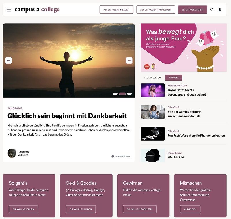Go to previous slide with left arrow
The width and height of the screenshot is (231, 219).
8,61
